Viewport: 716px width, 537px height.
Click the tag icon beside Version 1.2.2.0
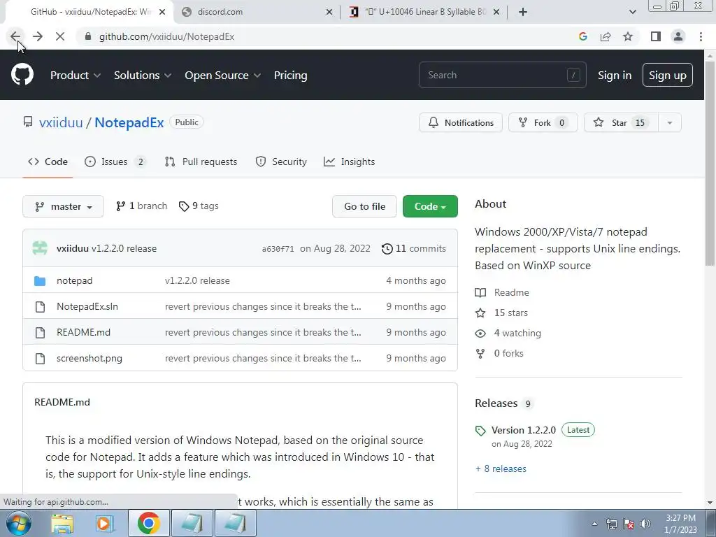click(480, 431)
